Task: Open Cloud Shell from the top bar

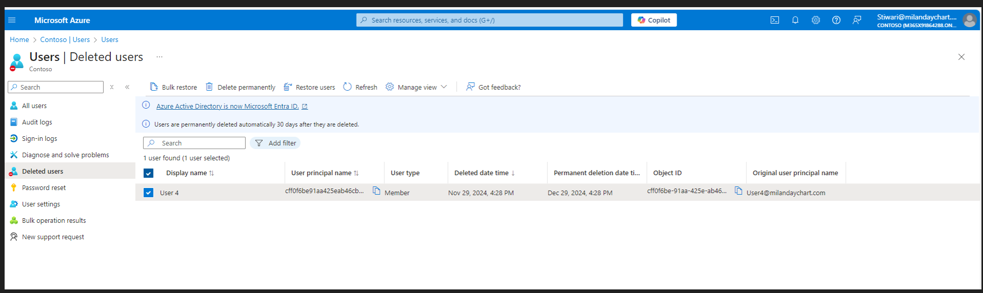Action: pyautogui.click(x=775, y=20)
